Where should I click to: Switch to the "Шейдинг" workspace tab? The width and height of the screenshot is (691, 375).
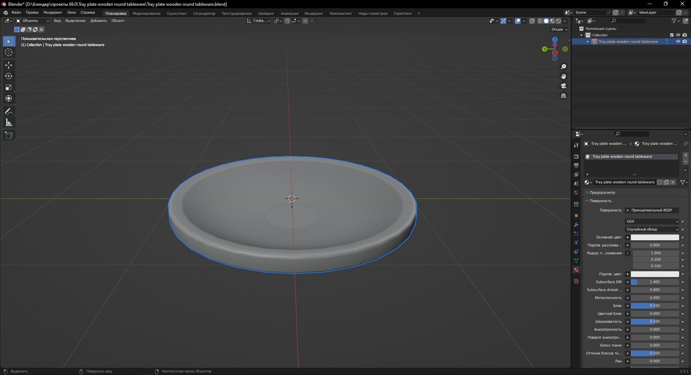[266, 14]
